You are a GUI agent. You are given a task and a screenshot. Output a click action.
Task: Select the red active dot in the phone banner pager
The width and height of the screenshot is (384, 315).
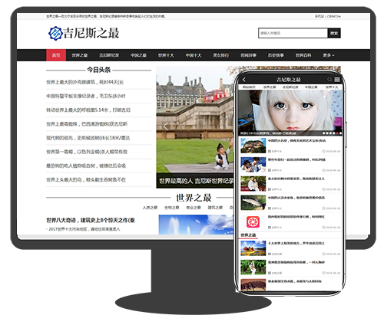[337, 133]
